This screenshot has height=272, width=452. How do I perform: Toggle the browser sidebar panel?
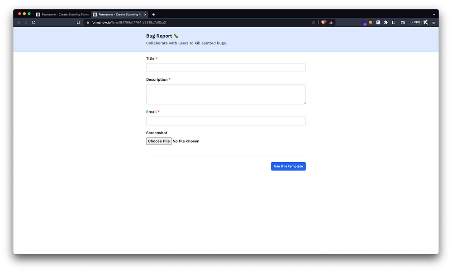[394, 22]
